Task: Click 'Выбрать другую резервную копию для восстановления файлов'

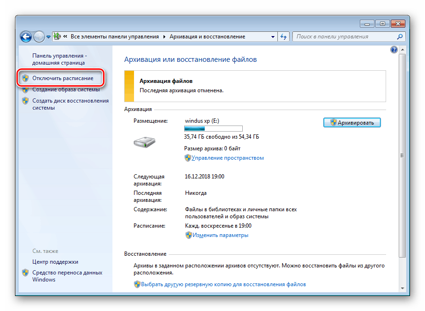Action: click(224, 284)
